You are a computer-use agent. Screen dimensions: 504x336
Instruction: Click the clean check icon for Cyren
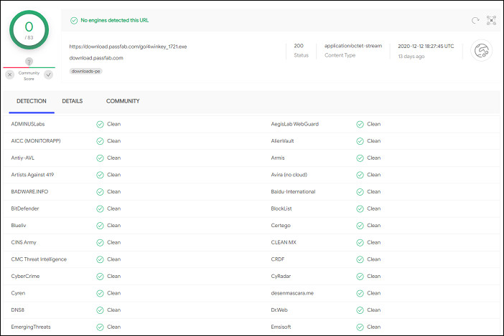click(100, 293)
